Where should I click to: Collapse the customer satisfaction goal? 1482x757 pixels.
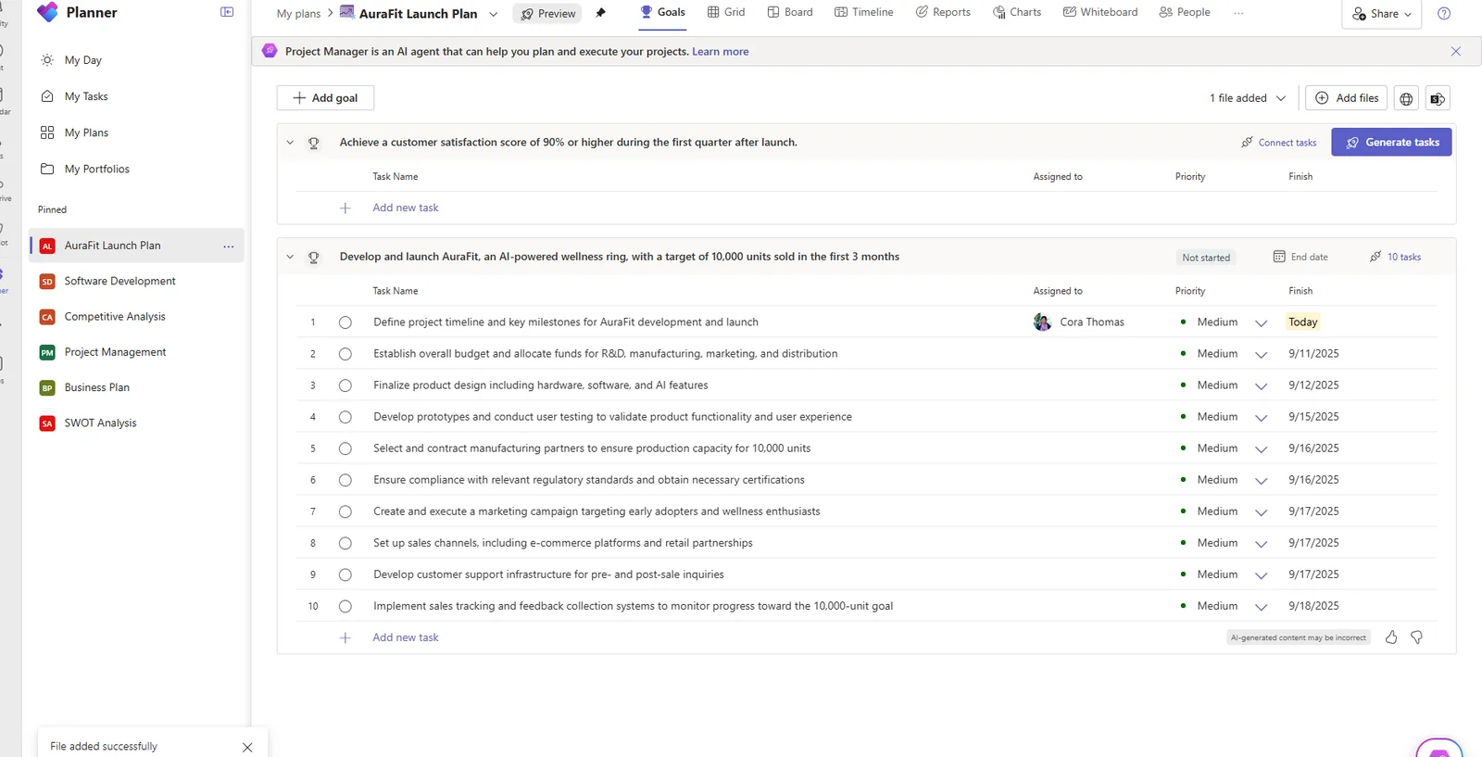pos(290,143)
